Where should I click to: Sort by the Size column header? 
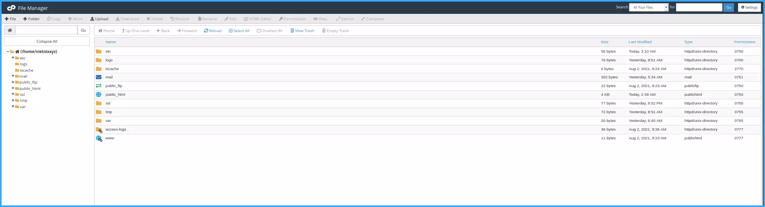604,42
